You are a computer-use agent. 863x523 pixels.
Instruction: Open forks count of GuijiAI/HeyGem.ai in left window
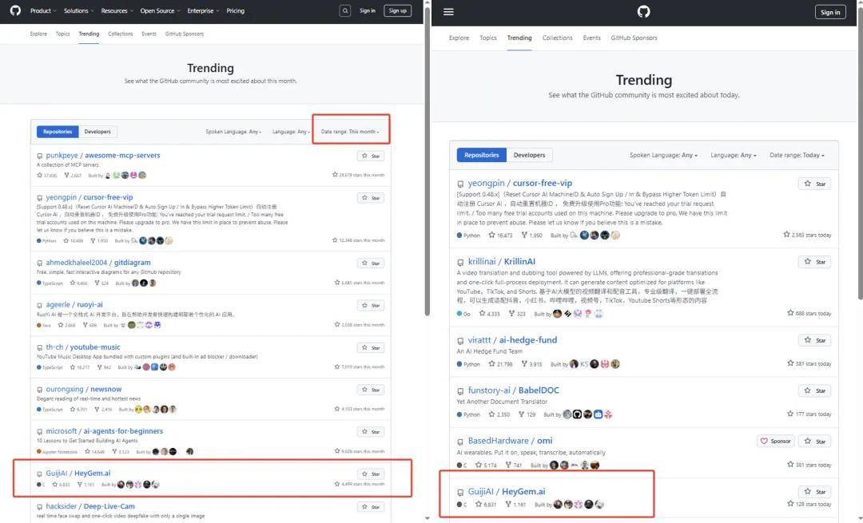click(x=86, y=485)
